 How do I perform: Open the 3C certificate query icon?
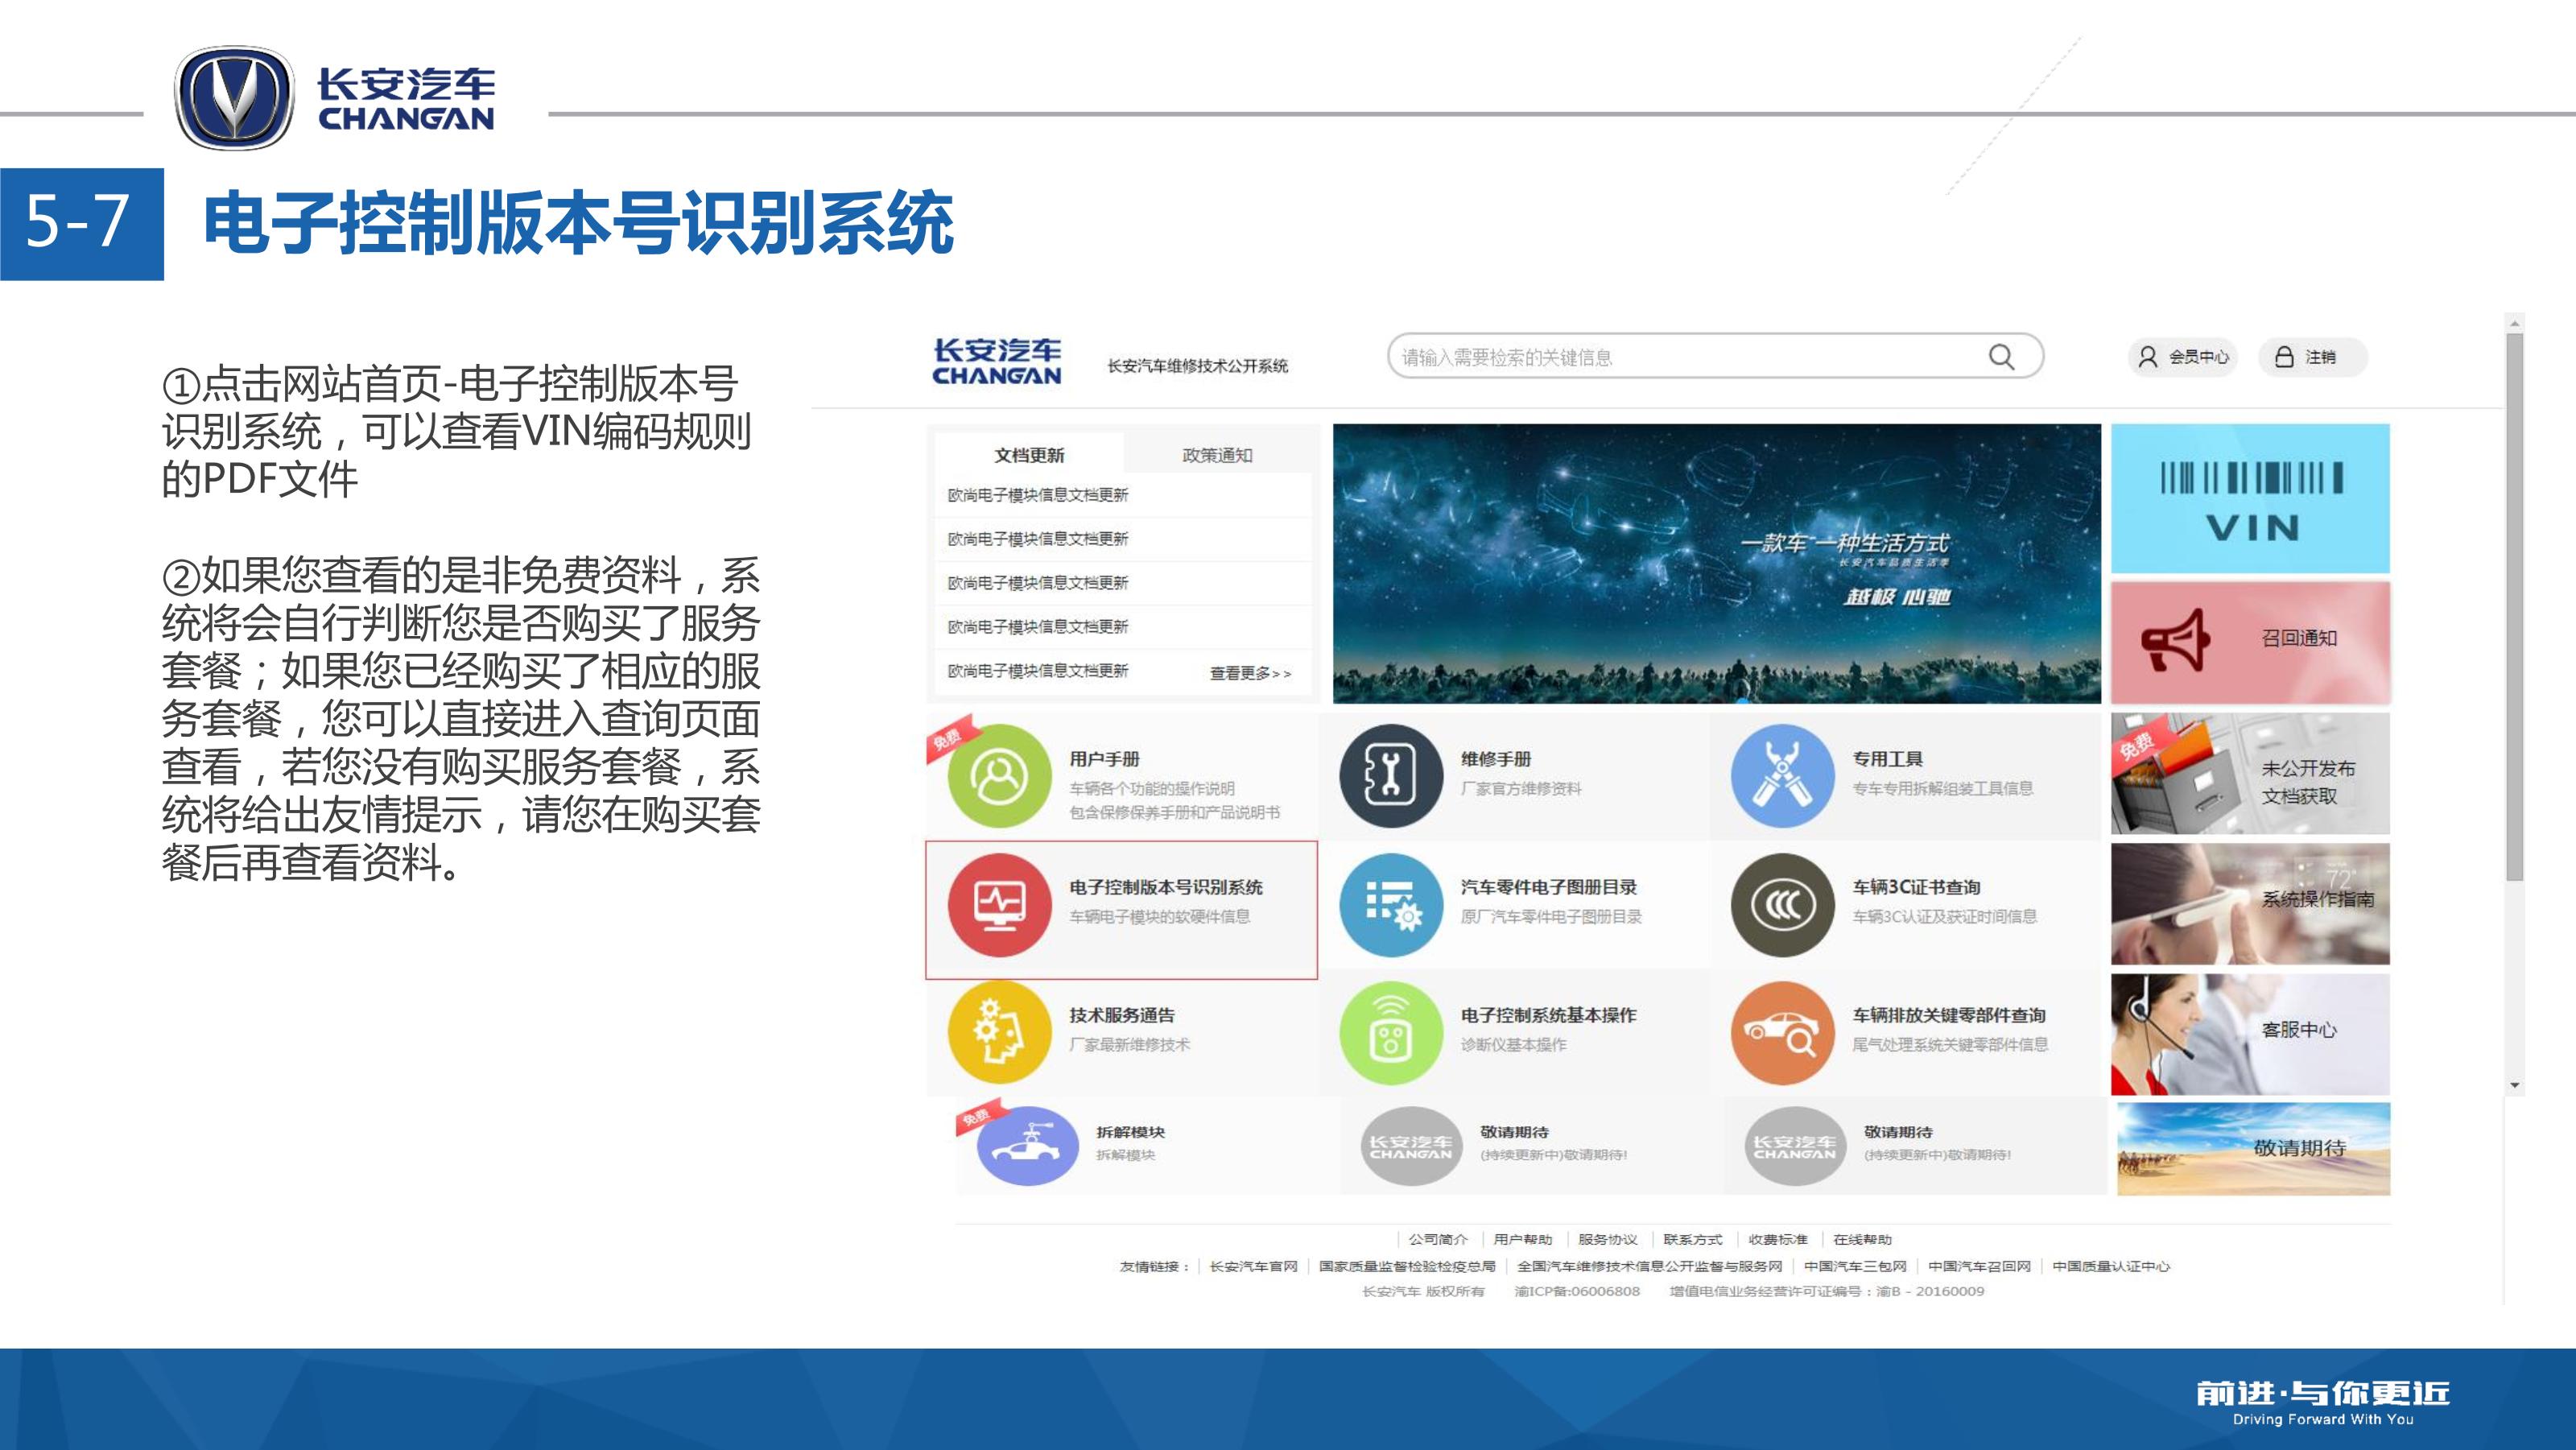1782,905
